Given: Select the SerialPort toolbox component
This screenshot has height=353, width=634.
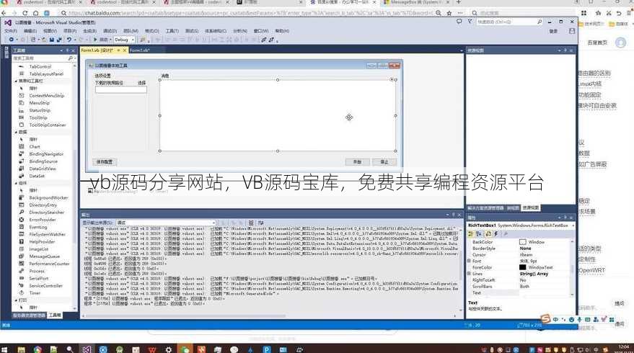Looking at the screenshot, I should click(x=38, y=278).
